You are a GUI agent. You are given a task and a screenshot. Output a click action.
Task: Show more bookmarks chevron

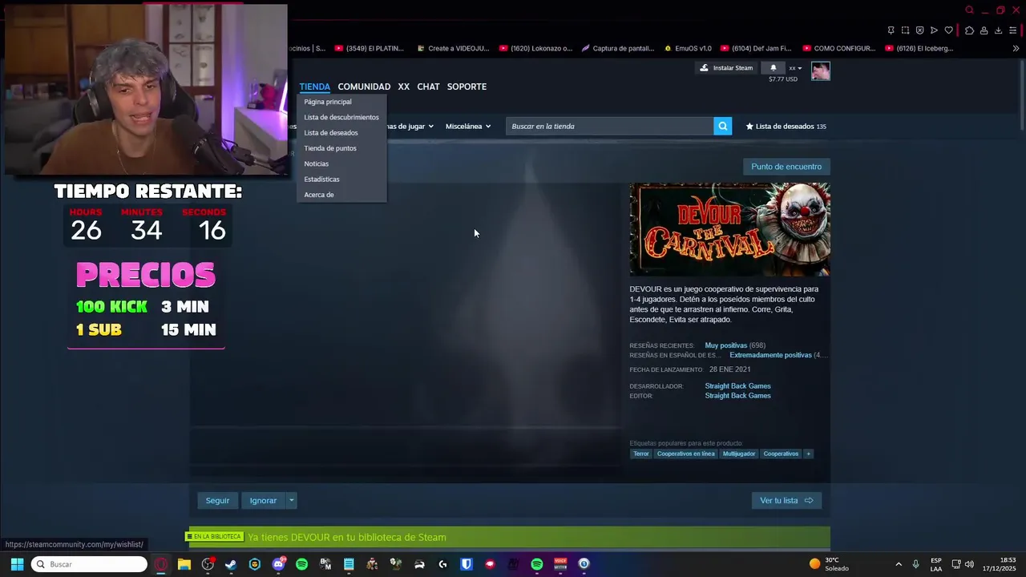tap(1016, 48)
